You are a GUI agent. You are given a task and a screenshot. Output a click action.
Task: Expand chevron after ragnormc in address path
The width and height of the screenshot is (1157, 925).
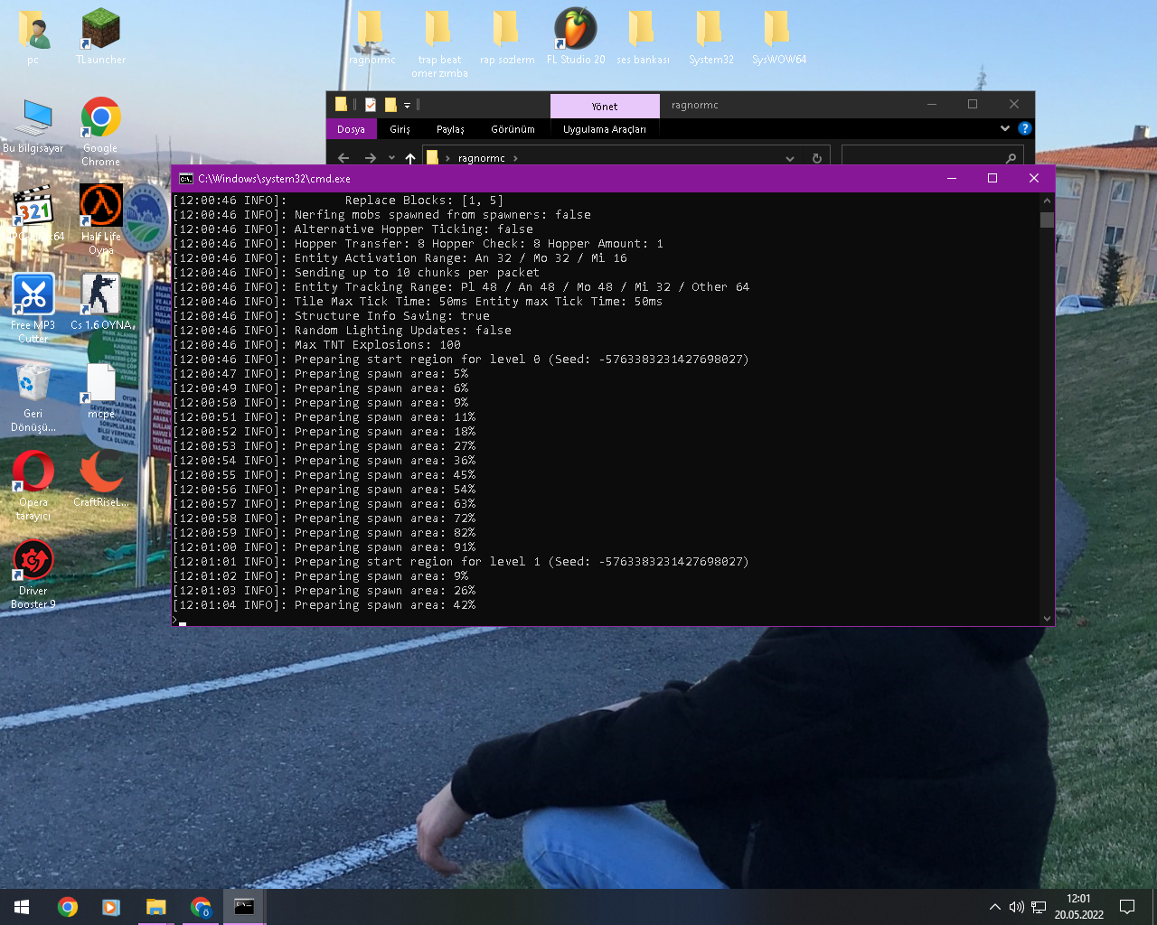(515, 158)
